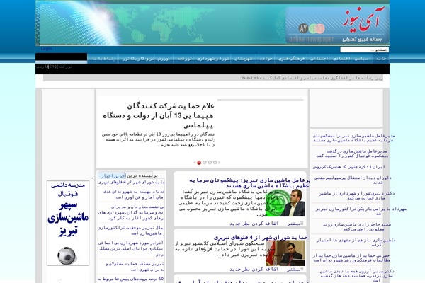Open sidebar item 'ایران 1 - کره جنوبی 0'
Image resolution: width=425 pixels, height=283 pixels.
(348, 167)
